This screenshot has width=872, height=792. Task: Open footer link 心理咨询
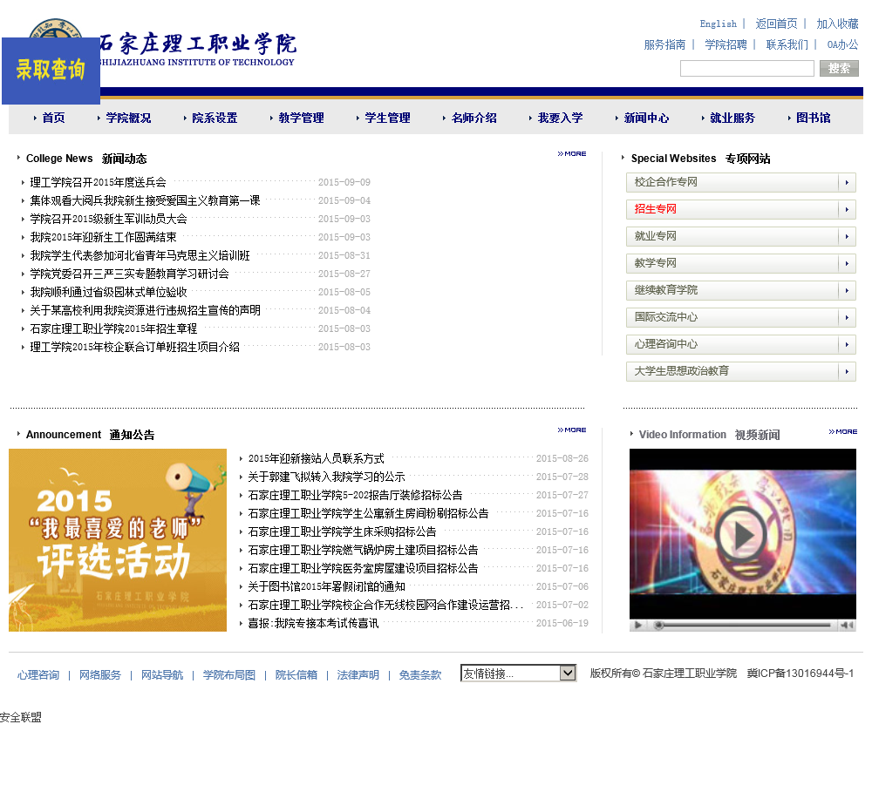point(38,675)
